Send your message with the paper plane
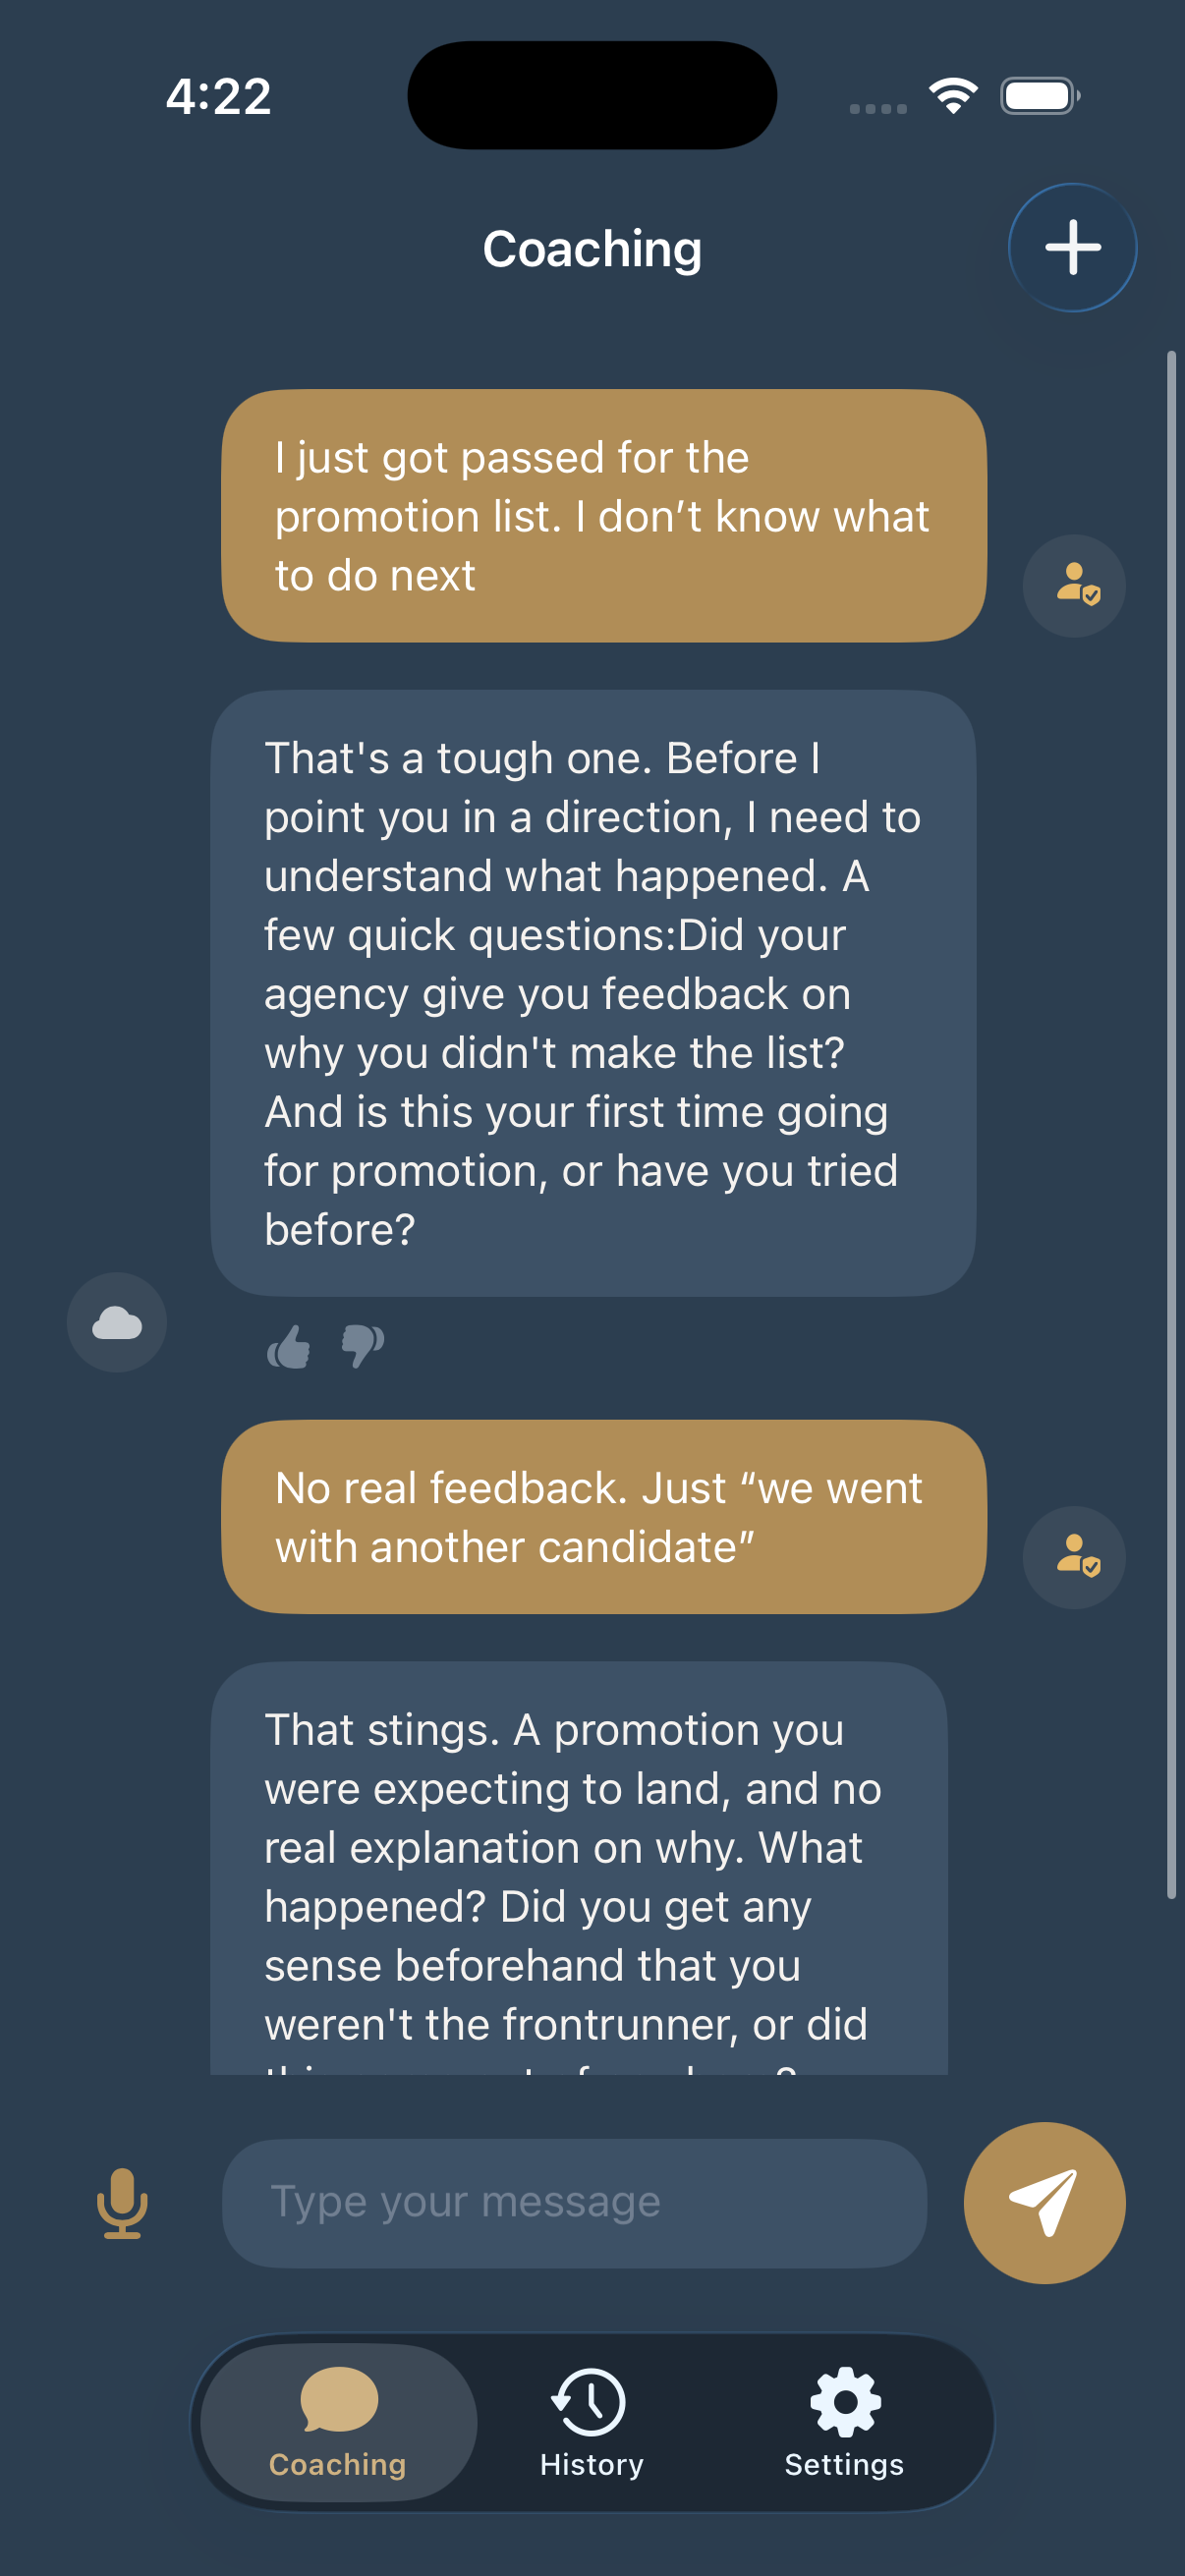This screenshot has height=2576, width=1185. pos(1044,2202)
